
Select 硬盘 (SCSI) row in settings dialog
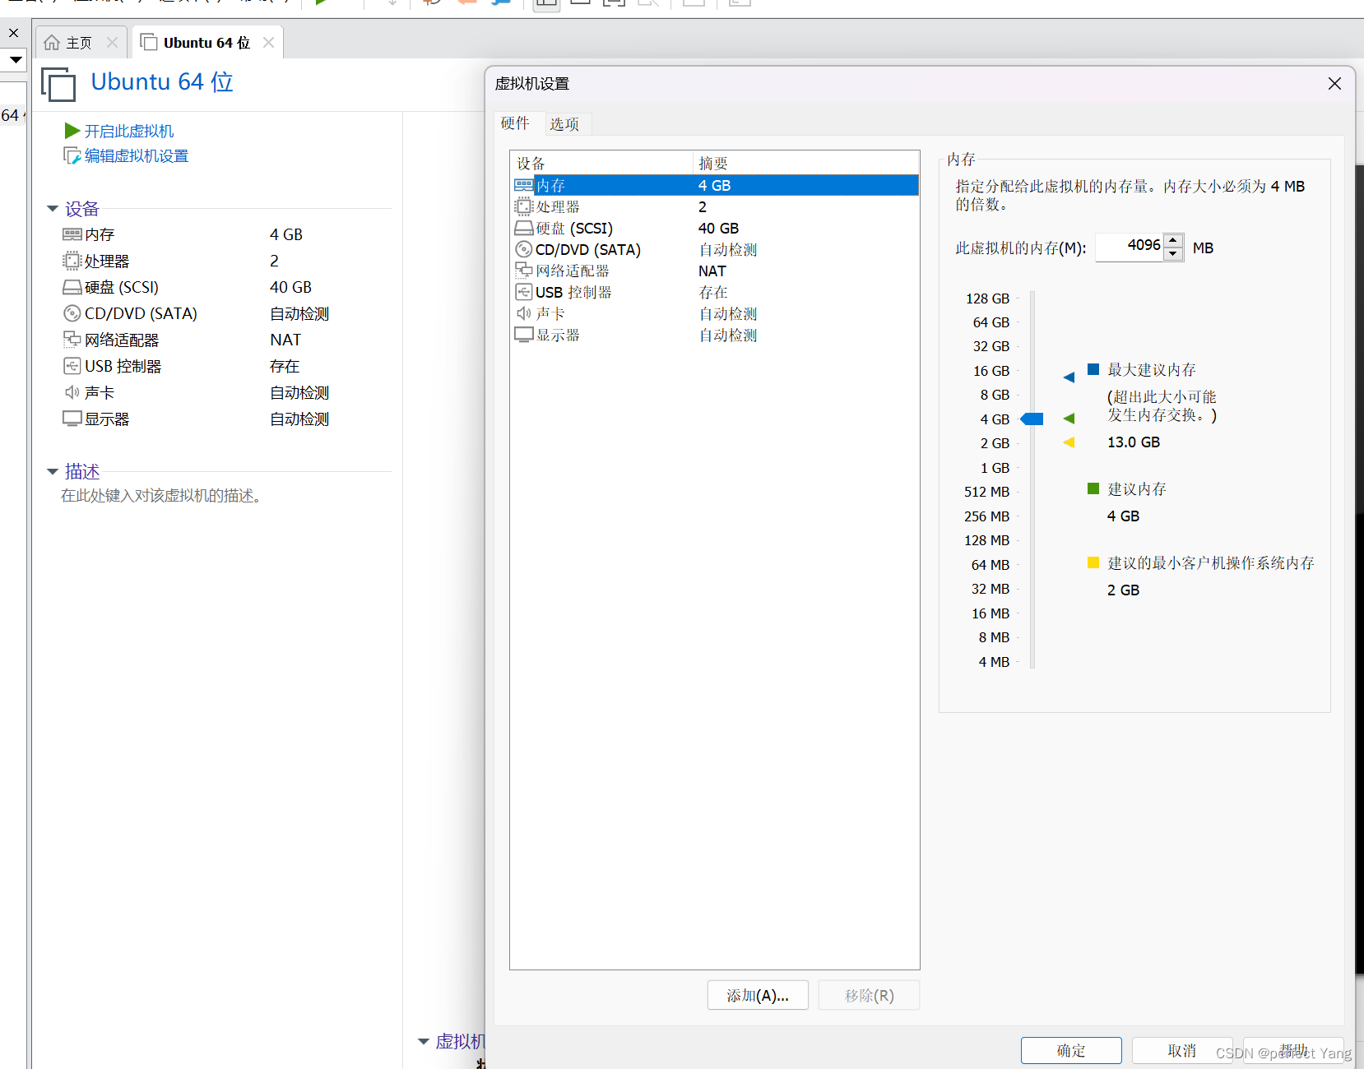715,229
